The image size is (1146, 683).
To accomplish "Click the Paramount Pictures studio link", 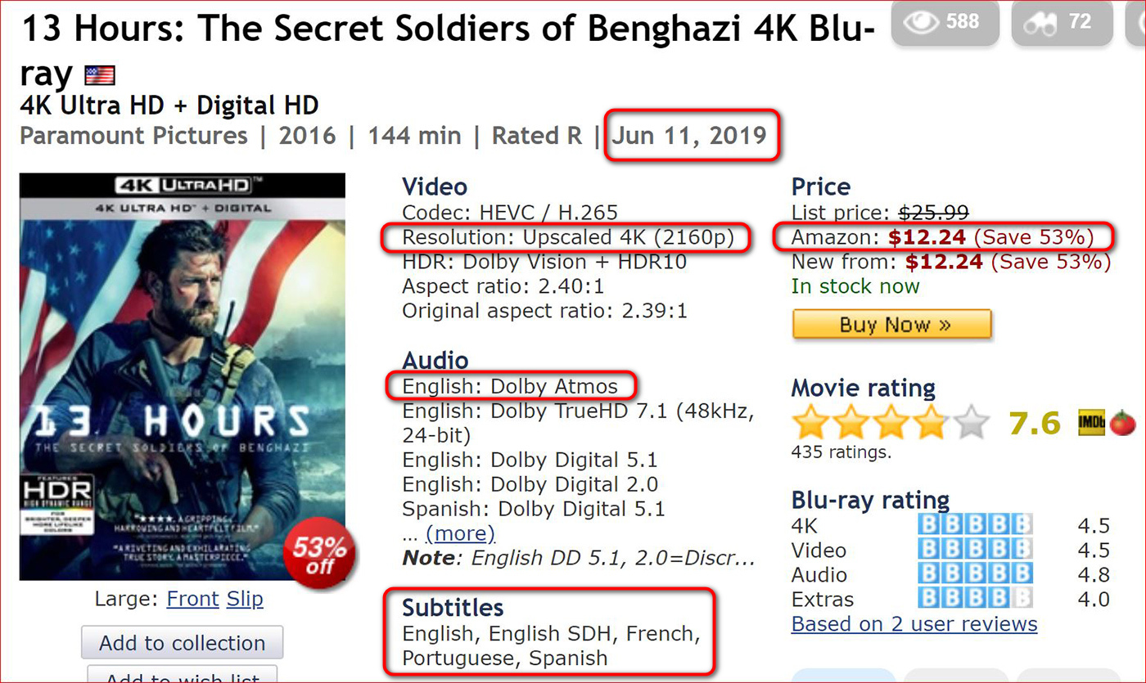I will point(133,136).
